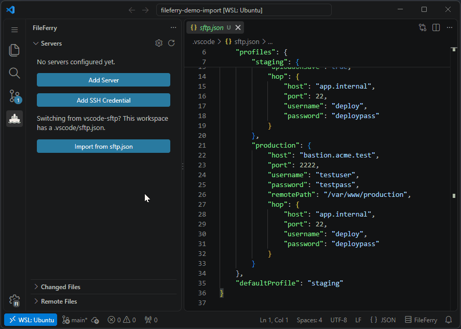Change end of line sequence LF
Image resolution: width=461 pixels, height=329 pixels.
coord(358,320)
